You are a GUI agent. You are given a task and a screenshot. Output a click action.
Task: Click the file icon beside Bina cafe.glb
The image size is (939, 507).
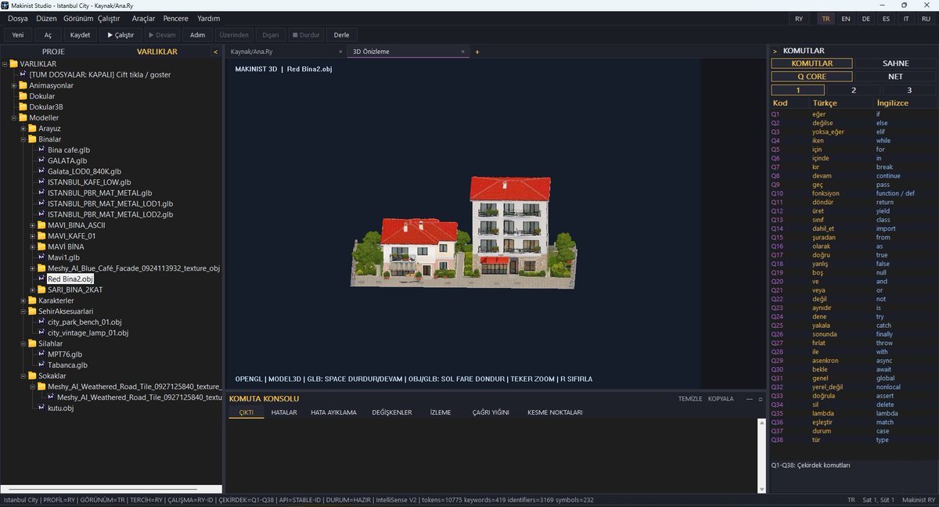point(41,149)
